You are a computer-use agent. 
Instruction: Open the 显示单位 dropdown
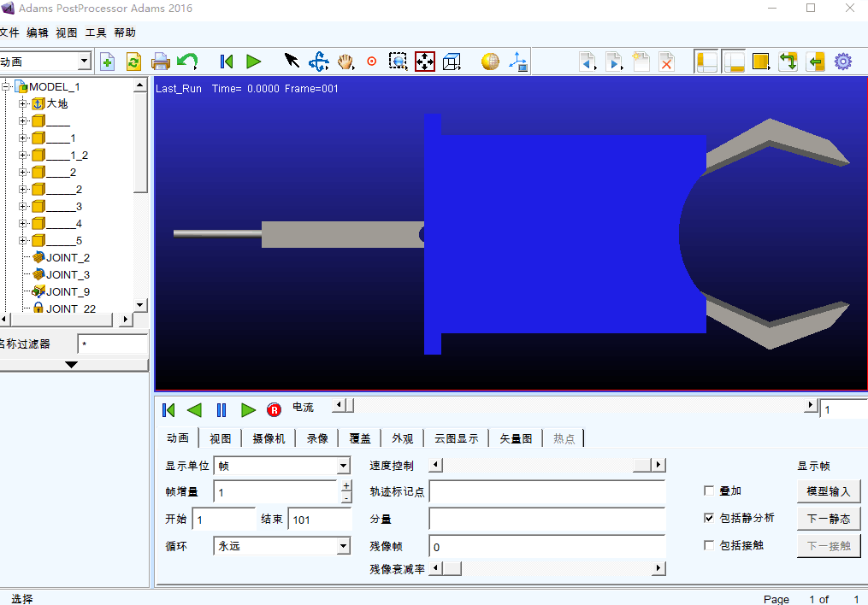point(343,466)
